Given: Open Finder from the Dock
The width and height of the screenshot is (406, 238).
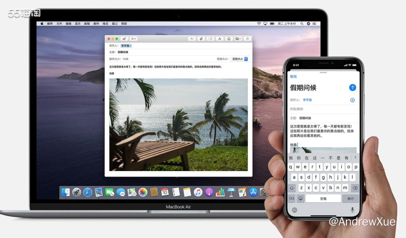Looking at the screenshot, I should 66,192.
